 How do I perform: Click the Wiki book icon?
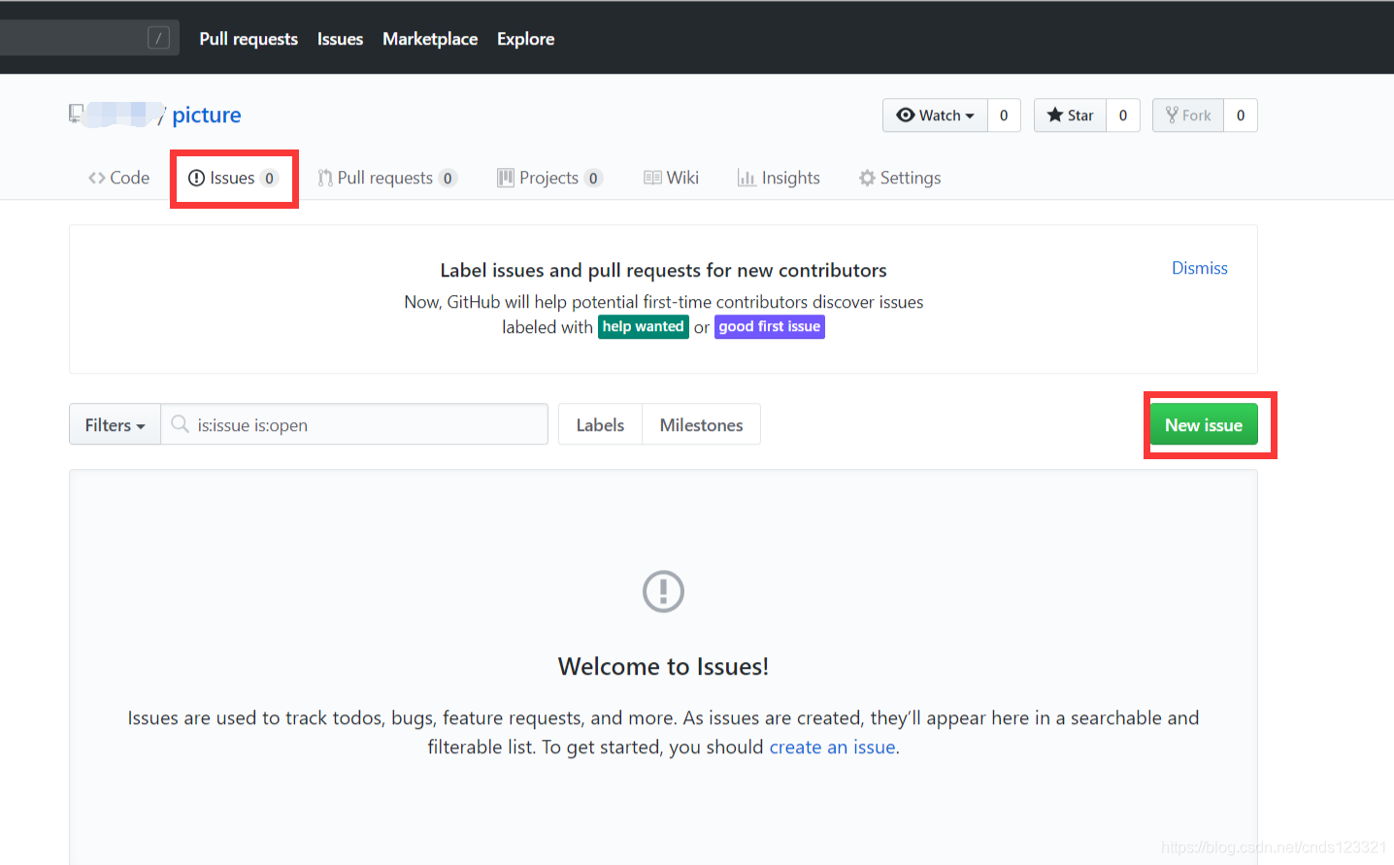tap(652, 178)
